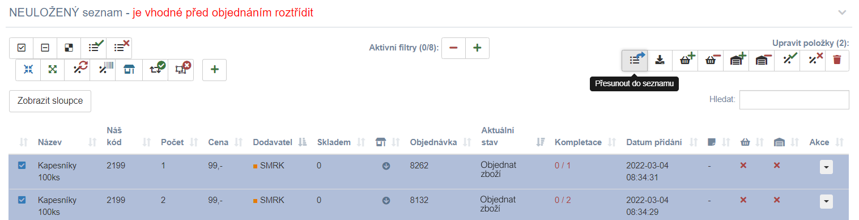The width and height of the screenshot is (859, 220).
Task: Open the Akce dropdown for order 8262
Action: click(x=826, y=167)
